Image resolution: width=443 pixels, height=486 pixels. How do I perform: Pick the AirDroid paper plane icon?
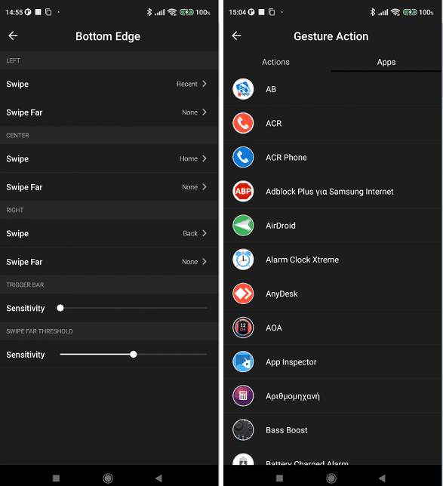(x=243, y=226)
